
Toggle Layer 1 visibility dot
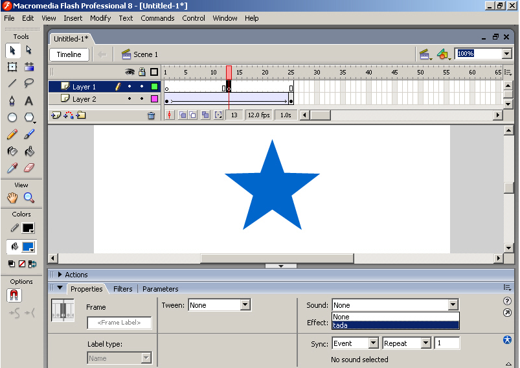click(x=130, y=87)
